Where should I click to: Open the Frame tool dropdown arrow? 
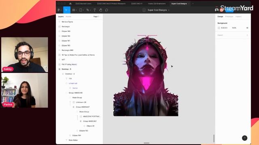76,10
